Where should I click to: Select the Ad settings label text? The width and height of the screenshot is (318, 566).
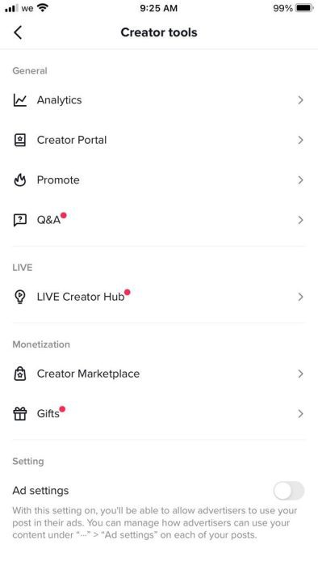(x=40, y=491)
